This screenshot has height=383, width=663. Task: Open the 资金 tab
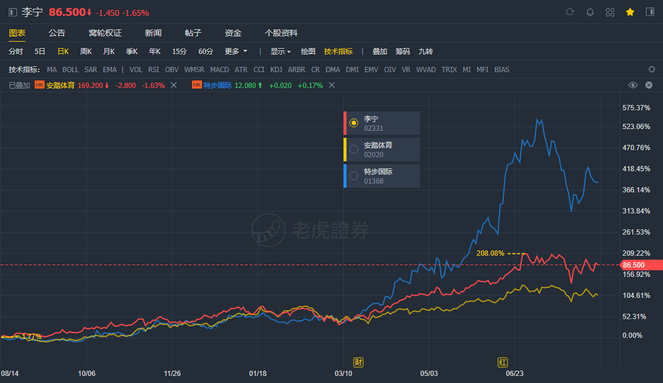[x=233, y=33]
